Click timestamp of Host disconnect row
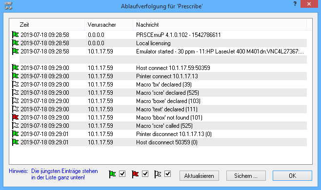Screen dimensions: 321x190 click(44, 142)
